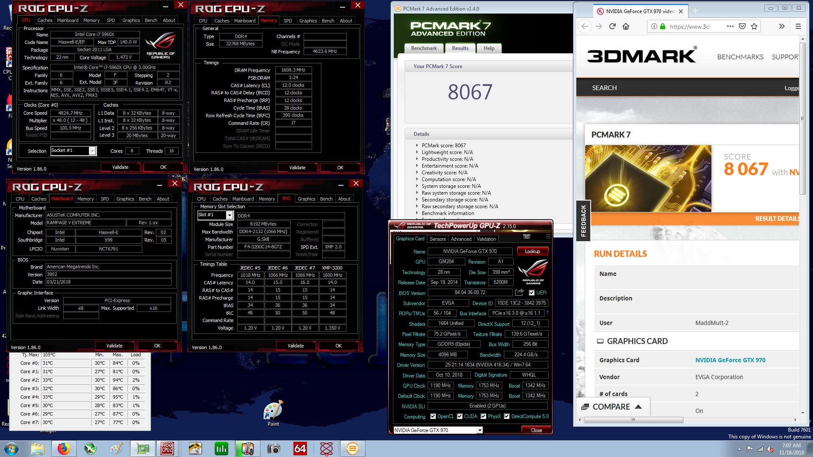This screenshot has width=813, height=457.
Task: Open the FEEDBACK side tab on 3DMark
Action: coord(583,220)
